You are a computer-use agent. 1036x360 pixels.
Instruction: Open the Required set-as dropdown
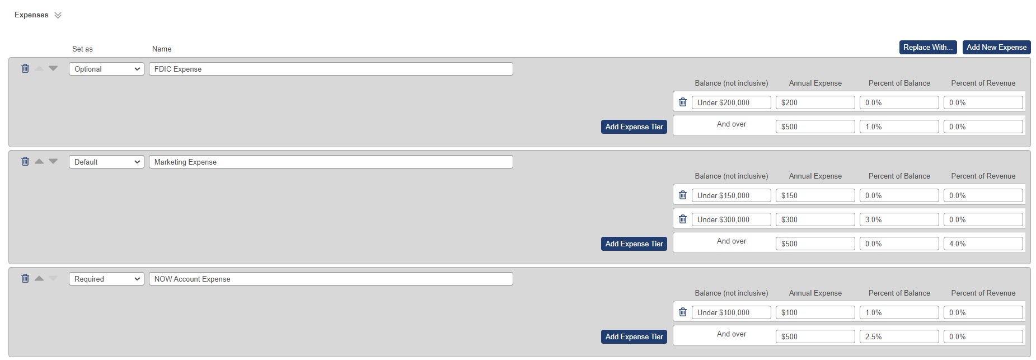(x=106, y=279)
